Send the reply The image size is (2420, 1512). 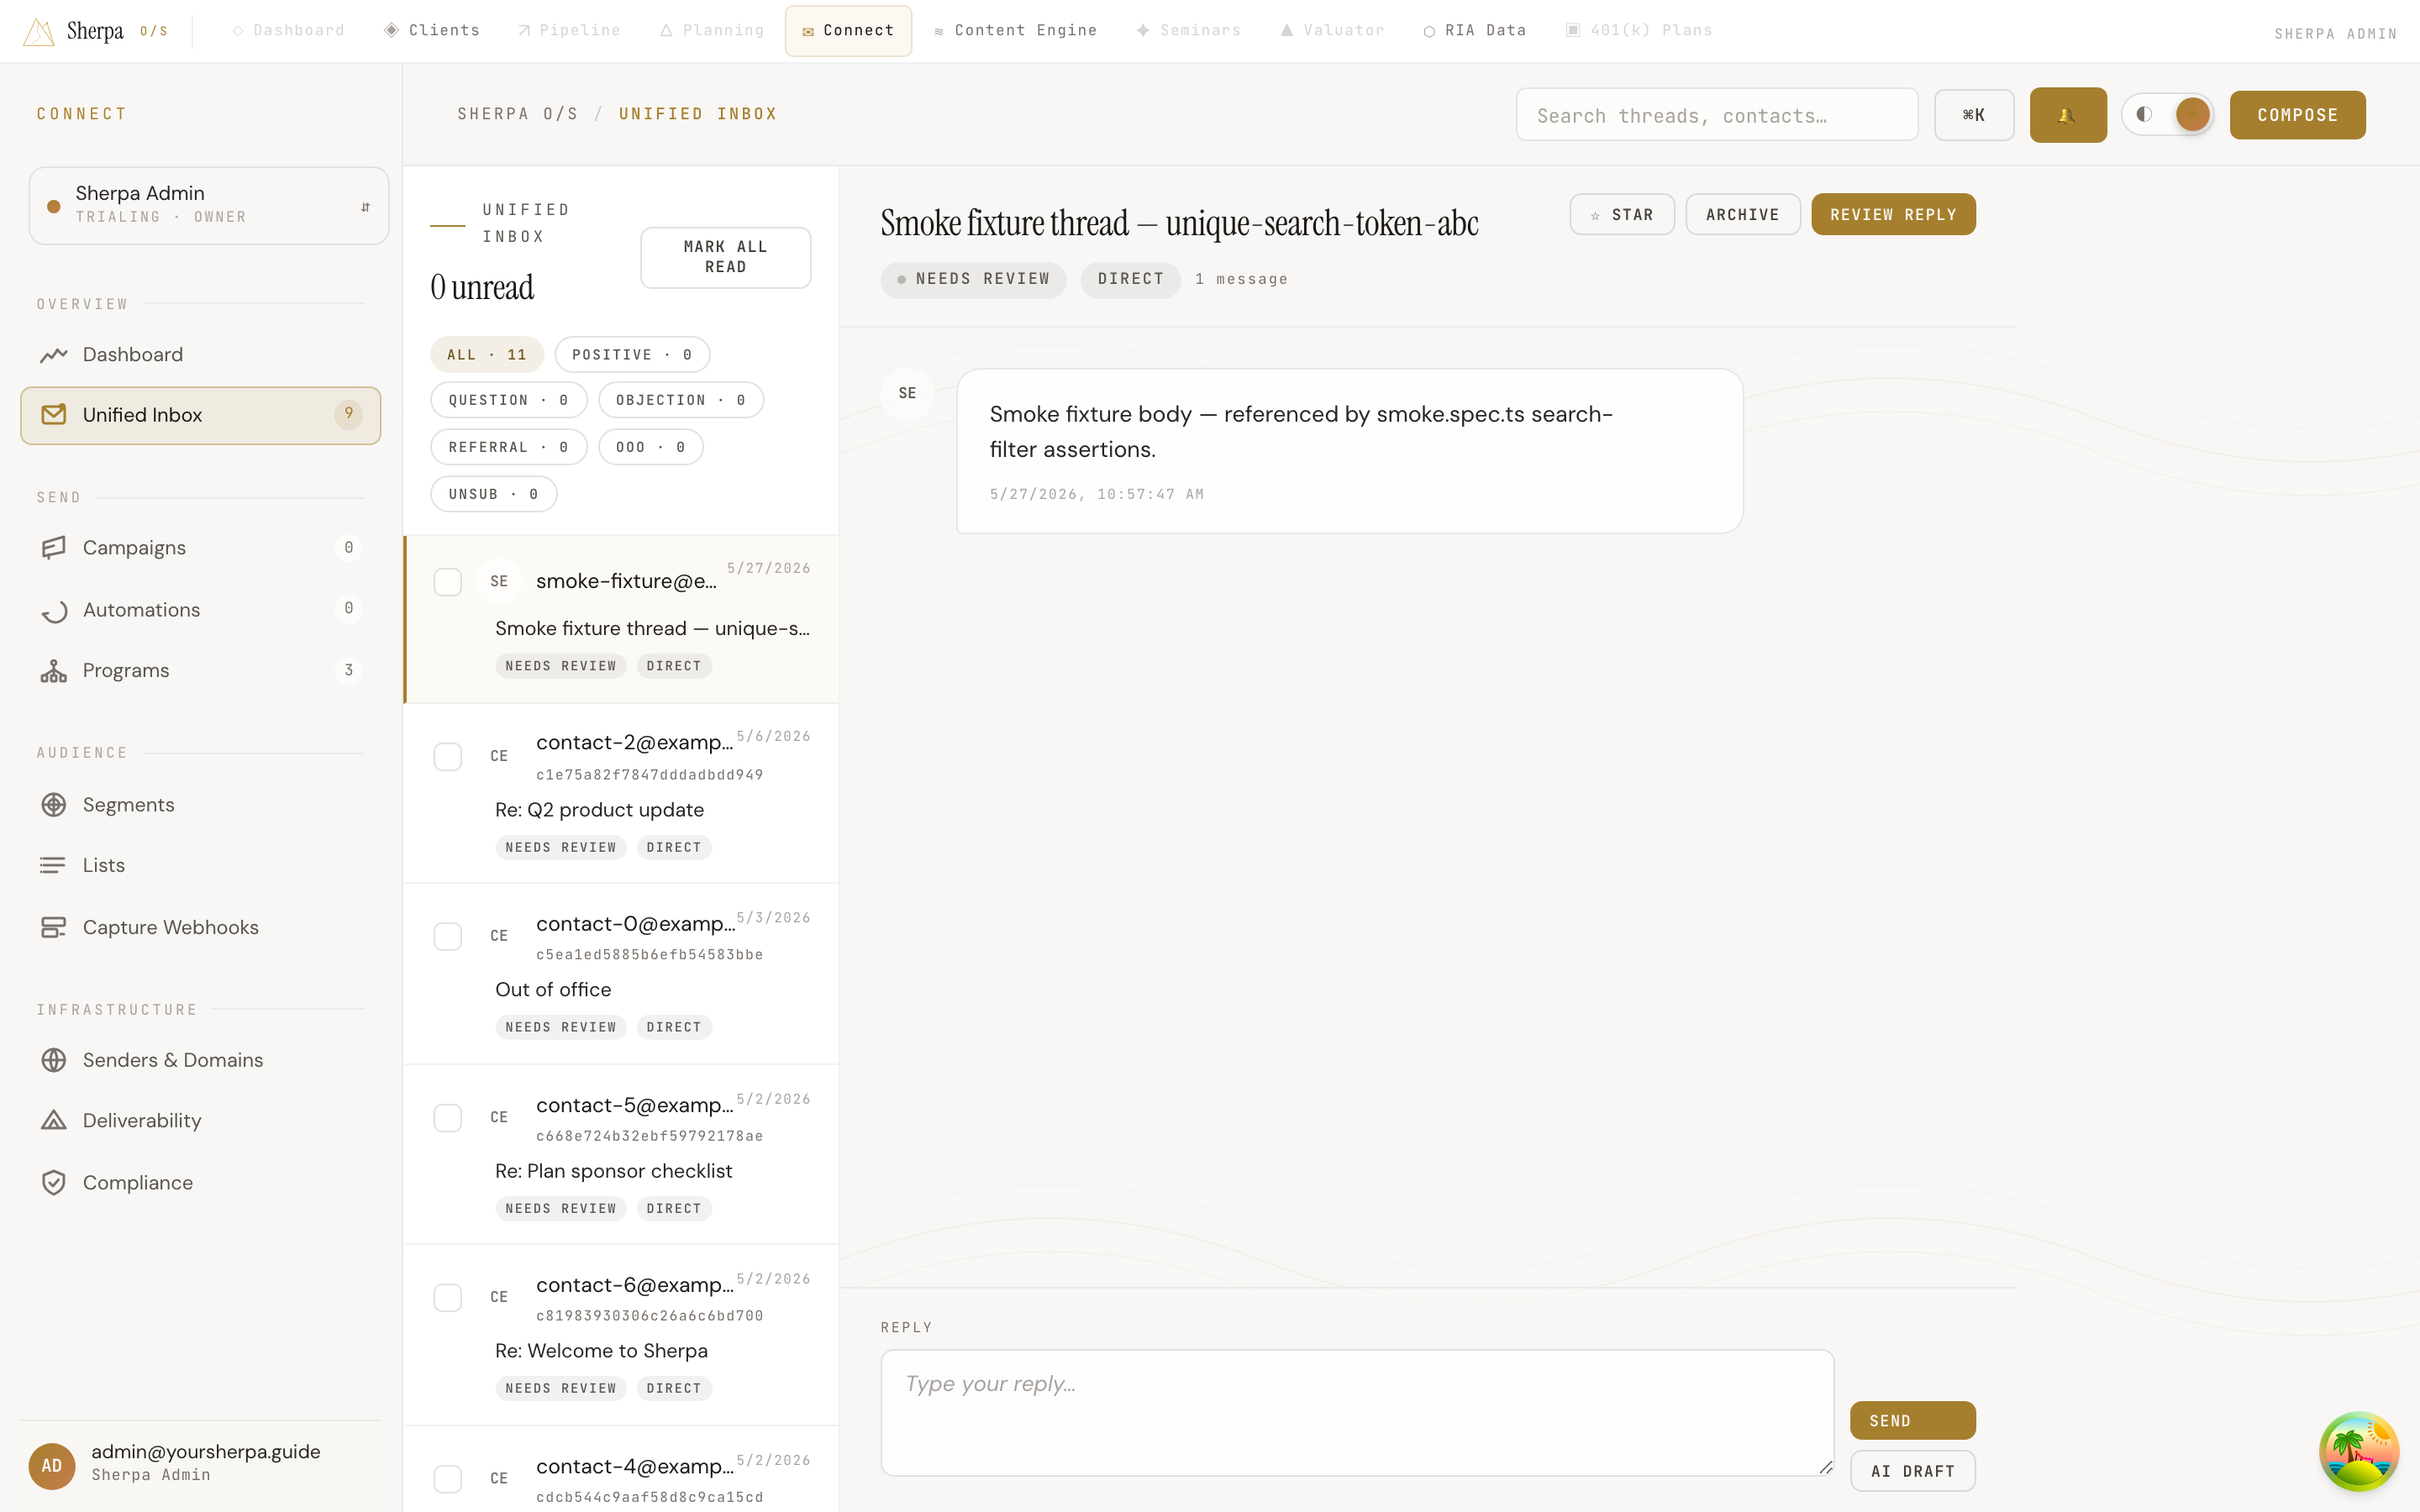click(x=1912, y=1420)
